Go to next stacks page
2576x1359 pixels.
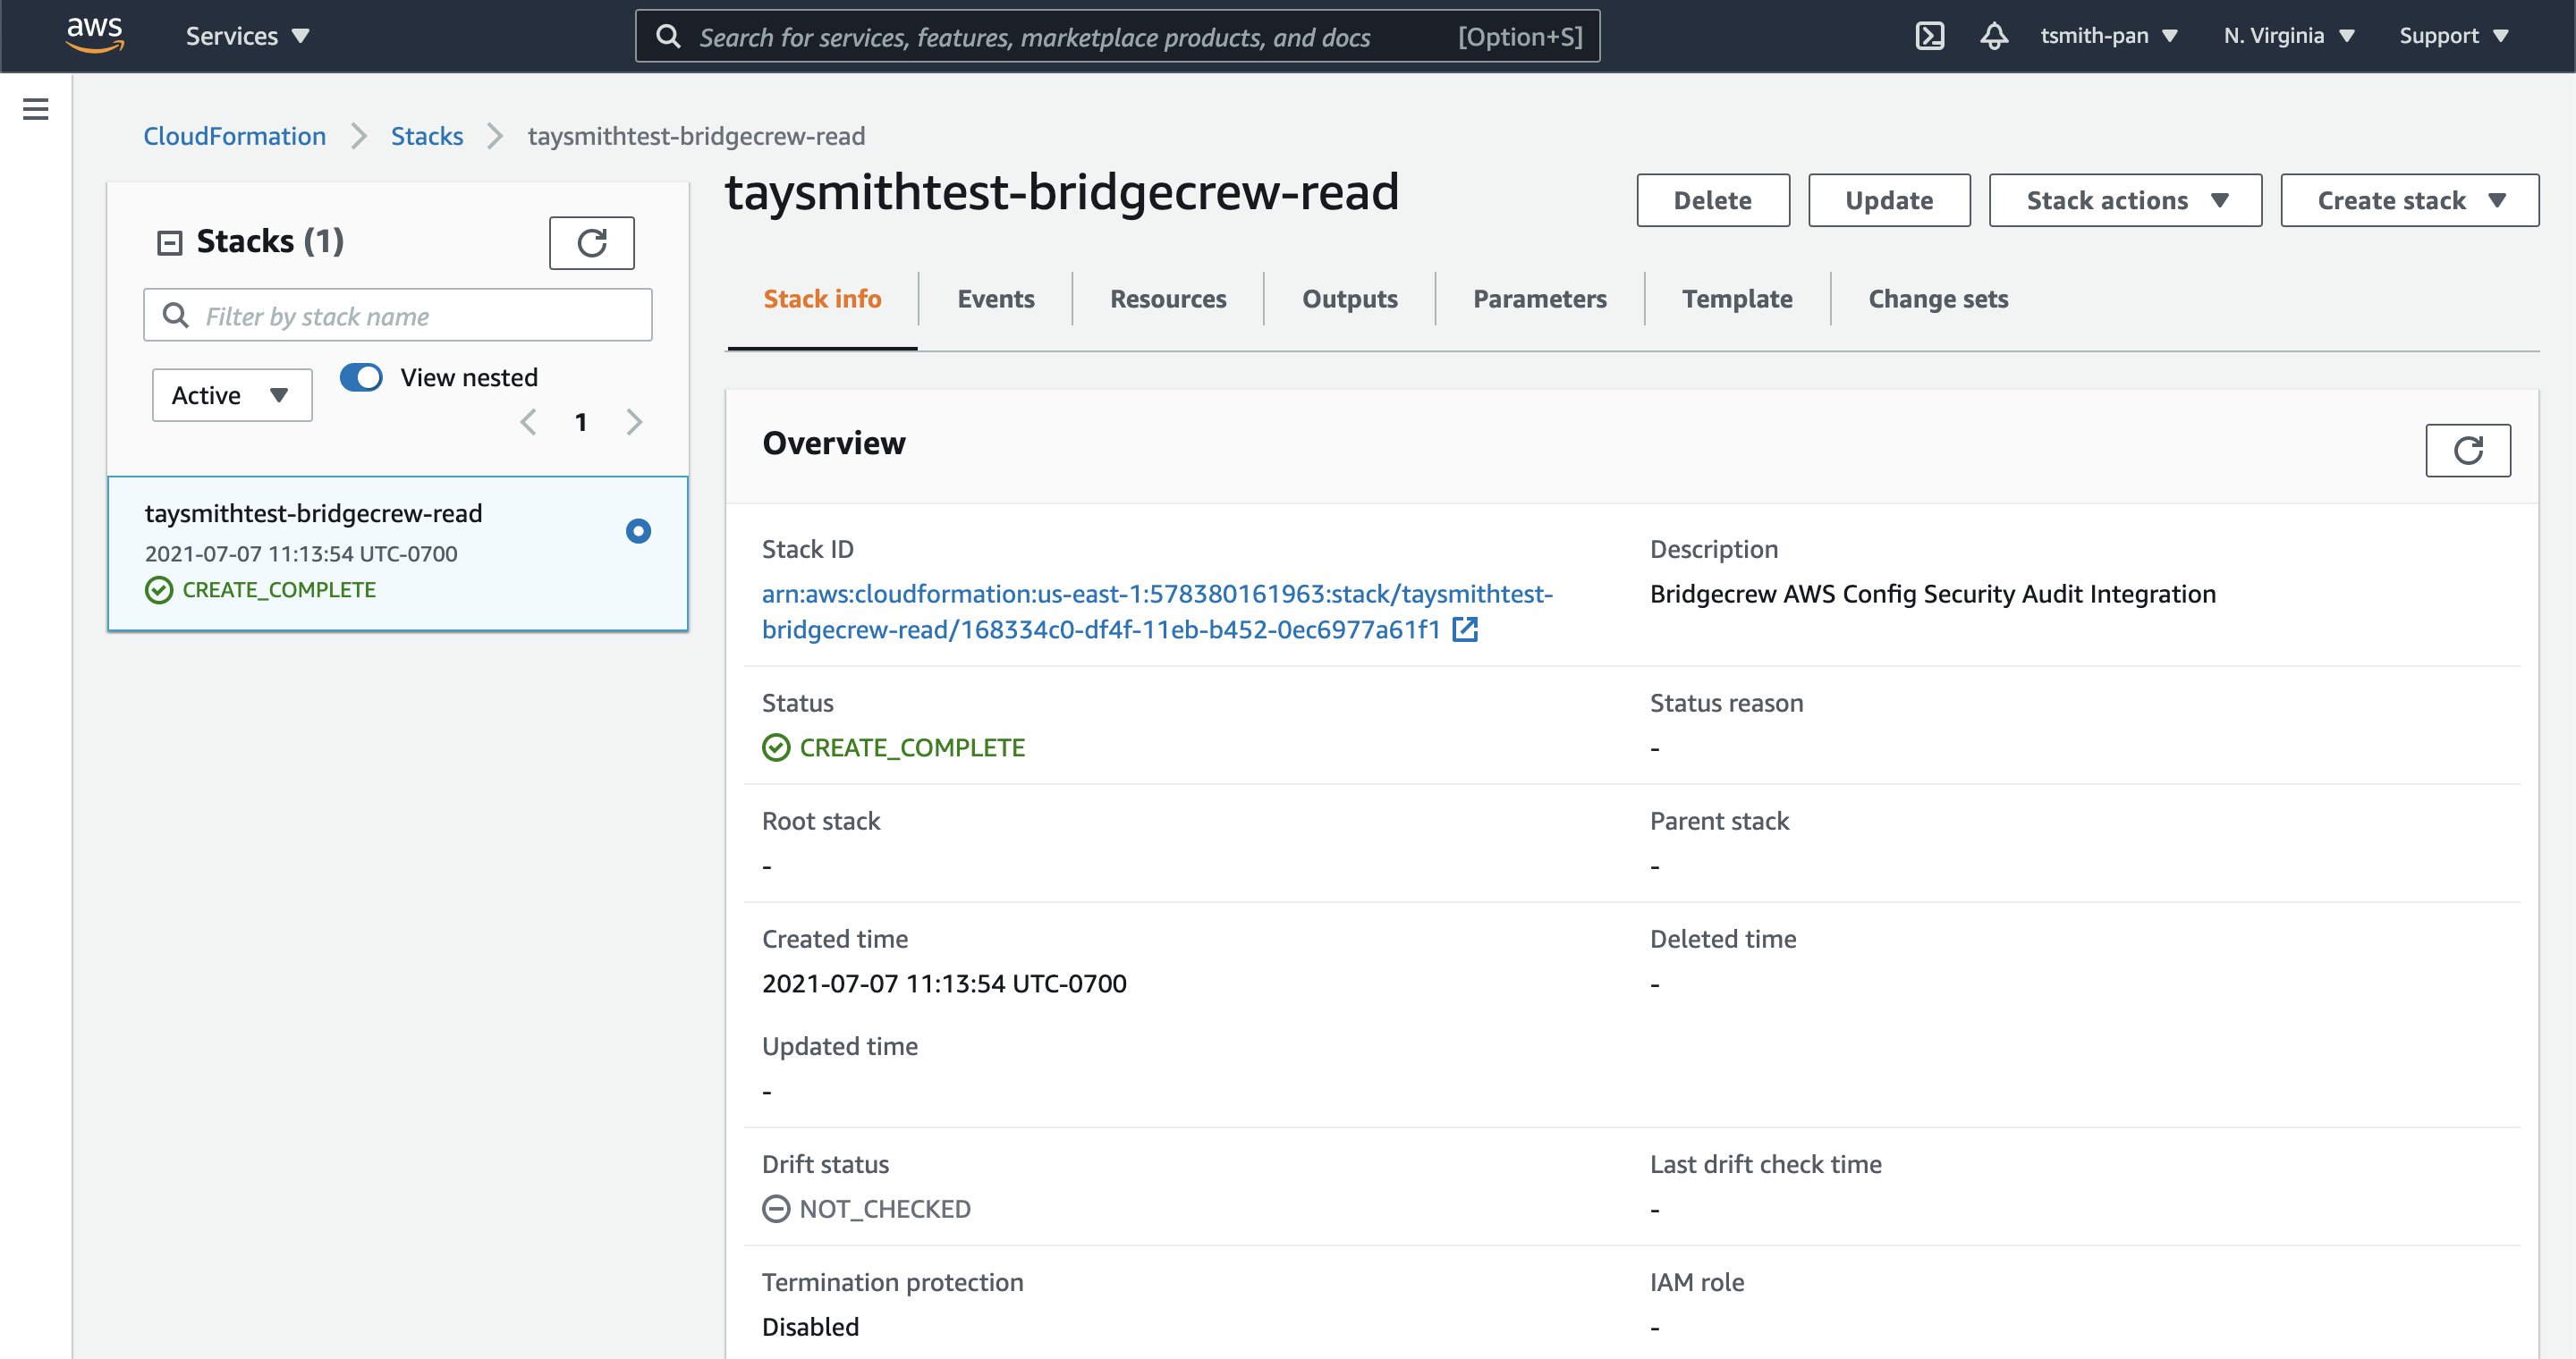[634, 422]
